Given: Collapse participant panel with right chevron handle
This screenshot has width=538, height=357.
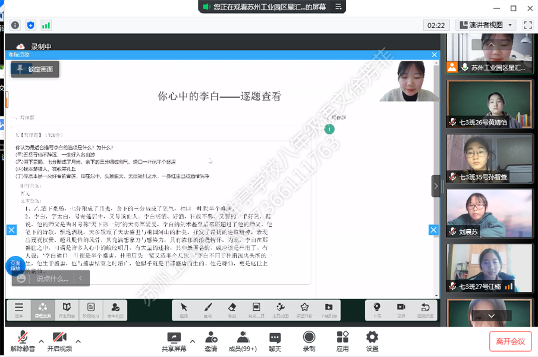Looking at the screenshot, I should 436,186.
